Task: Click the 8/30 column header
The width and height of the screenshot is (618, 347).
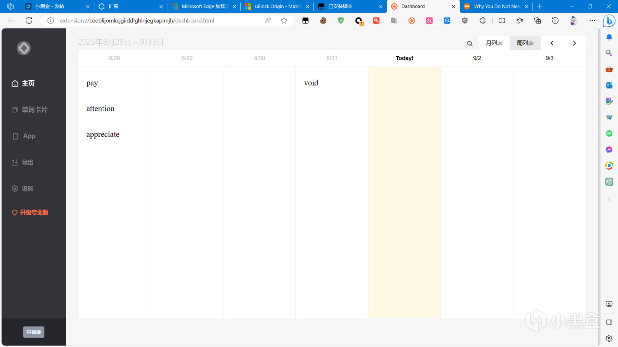Action: click(x=260, y=58)
